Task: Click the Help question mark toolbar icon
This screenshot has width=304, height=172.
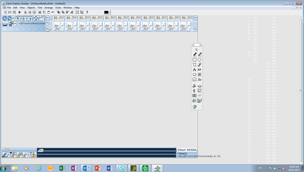Action: tap(87, 12)
